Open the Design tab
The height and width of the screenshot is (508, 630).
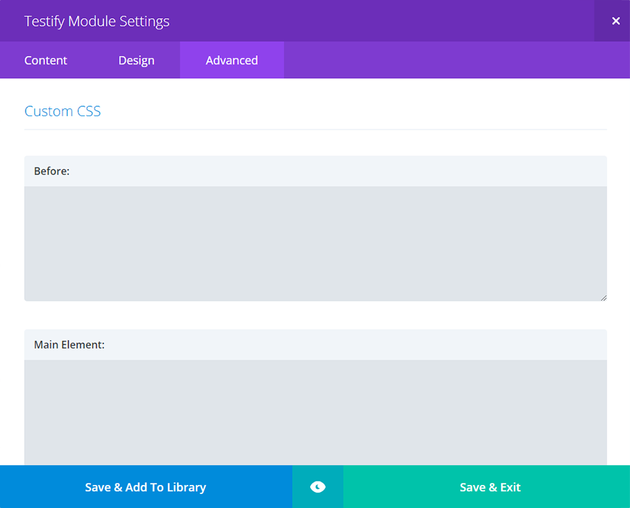click(x=136, y=60)
